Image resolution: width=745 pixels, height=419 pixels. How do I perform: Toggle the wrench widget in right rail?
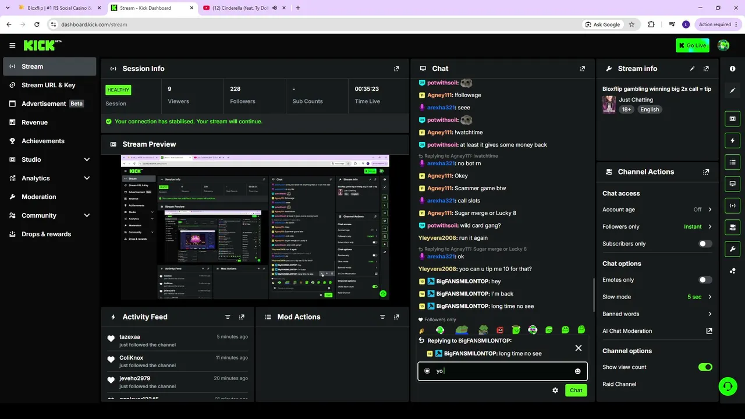(x=732, y=249)
